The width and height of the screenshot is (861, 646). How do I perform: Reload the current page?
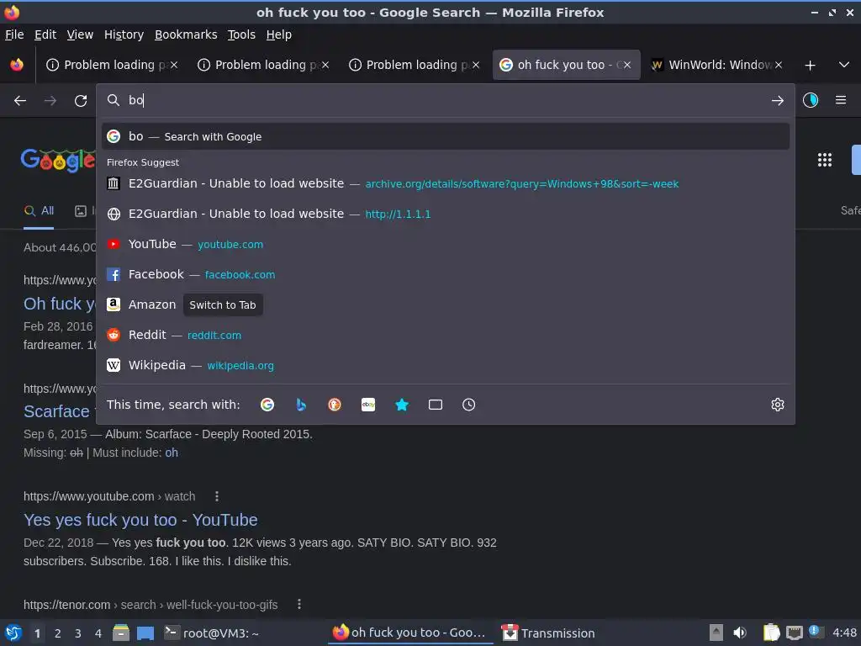click(81, 101)
